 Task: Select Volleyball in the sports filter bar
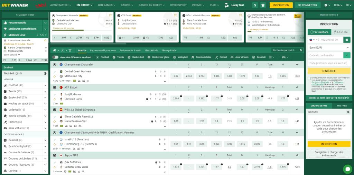[x=180, y=57]
